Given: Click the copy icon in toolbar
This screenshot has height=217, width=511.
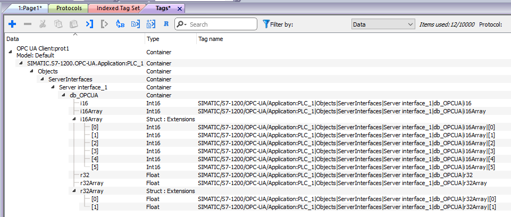Looking at the screenshot, I should pos(58,24).
